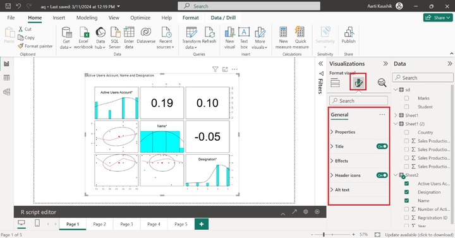Image resolution: width=455 pixels, height=238 pixels.
Task: Switch to Model view in sidebar
Action: (x=7, y=92)
